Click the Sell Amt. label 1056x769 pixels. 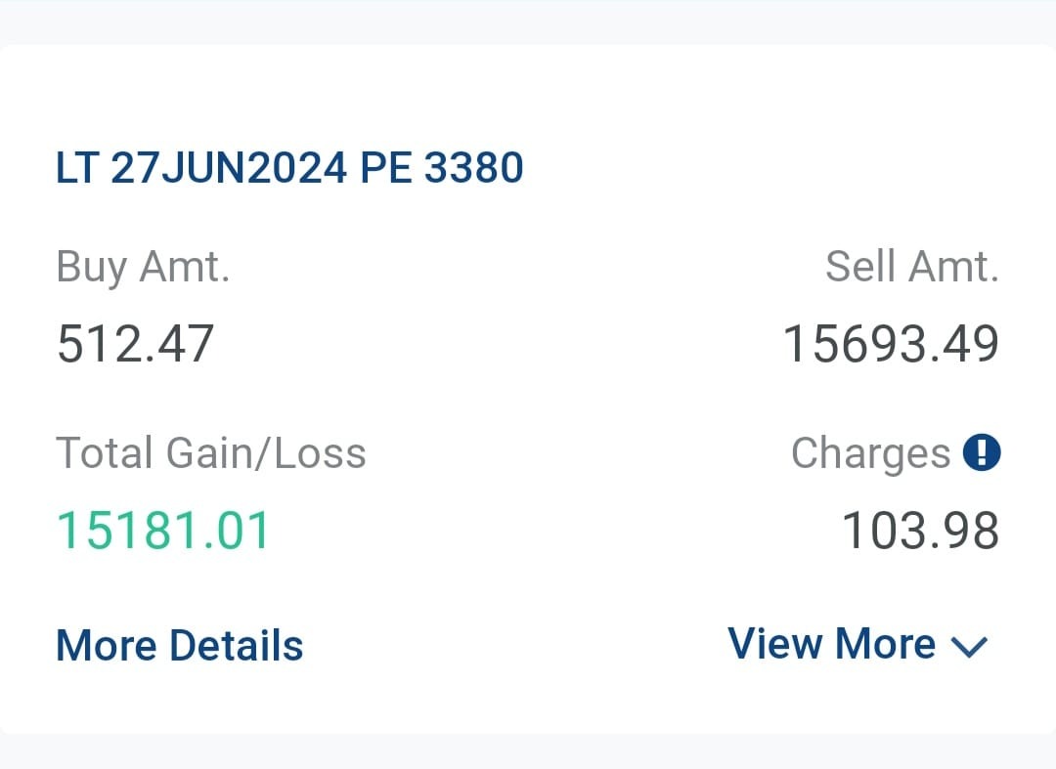911,266
